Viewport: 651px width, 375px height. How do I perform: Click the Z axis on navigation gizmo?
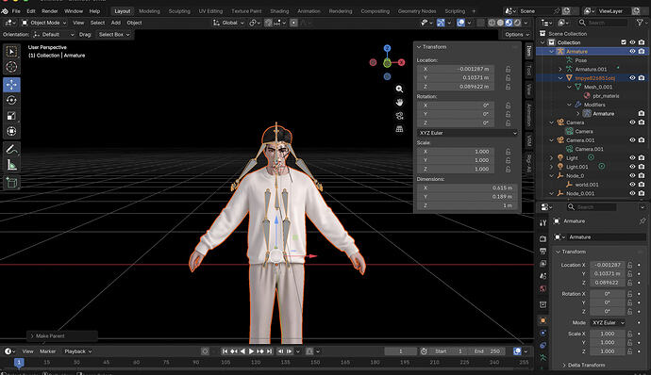click(387, 48)
